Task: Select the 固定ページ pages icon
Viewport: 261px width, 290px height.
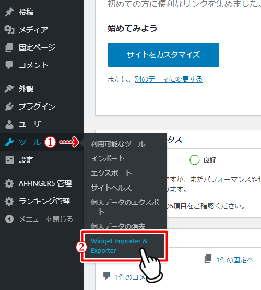Action: (x=9, y=48)
